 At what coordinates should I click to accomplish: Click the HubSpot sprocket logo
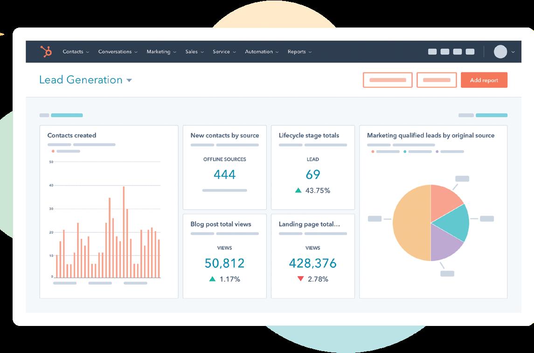pyautogui.click(x=46, y=51)
